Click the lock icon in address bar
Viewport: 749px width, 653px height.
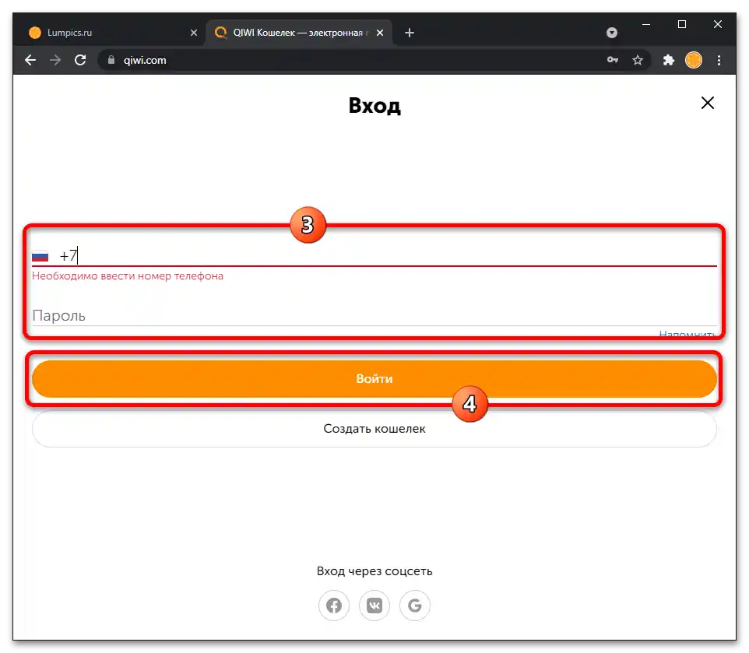coord(111,60)
